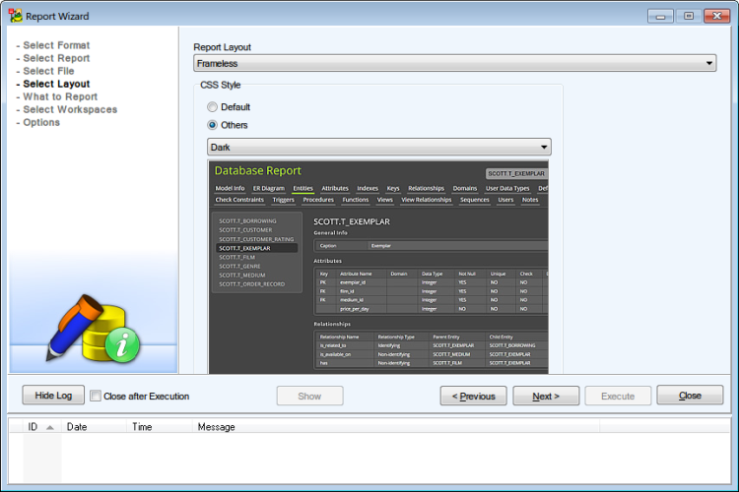Minimize the Report Wizard window
The height and width of the screenshot is (492, 739).
tap(660, 16)
